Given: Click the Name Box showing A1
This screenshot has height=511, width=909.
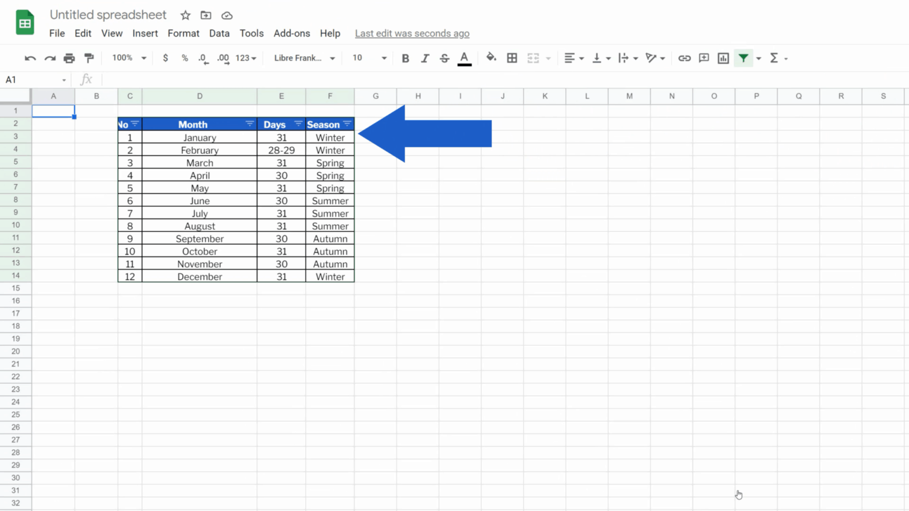Looking at the screenshot, I should coord(30,79).
